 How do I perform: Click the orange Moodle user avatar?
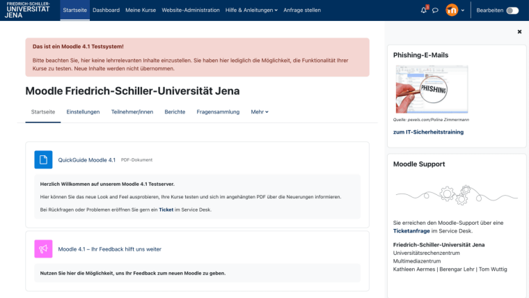click(452, 10)
